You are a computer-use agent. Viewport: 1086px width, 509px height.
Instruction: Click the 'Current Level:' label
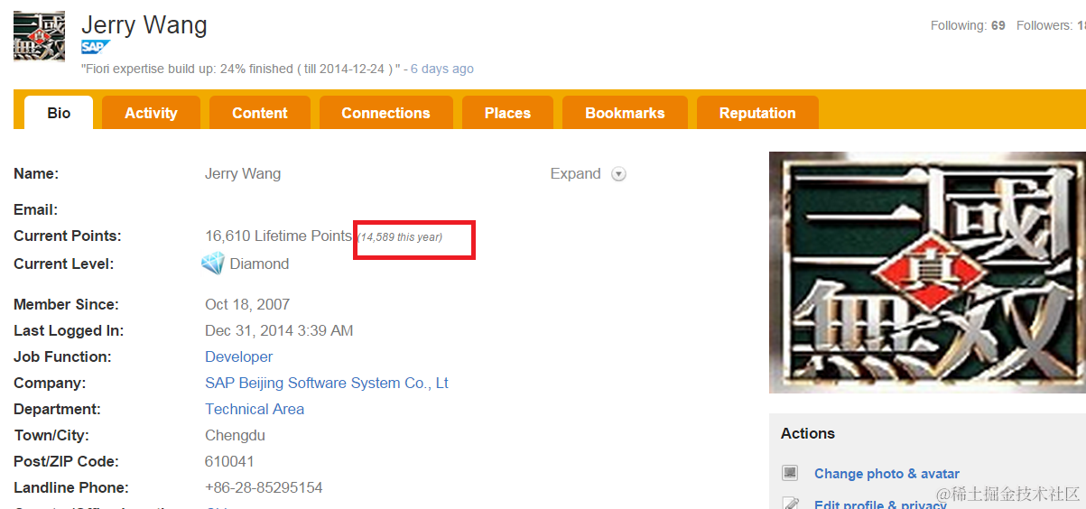[64, 264]
